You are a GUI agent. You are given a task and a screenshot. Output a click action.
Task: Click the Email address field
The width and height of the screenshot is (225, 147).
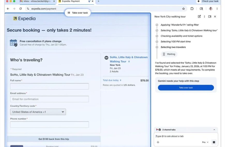[49, 99]
